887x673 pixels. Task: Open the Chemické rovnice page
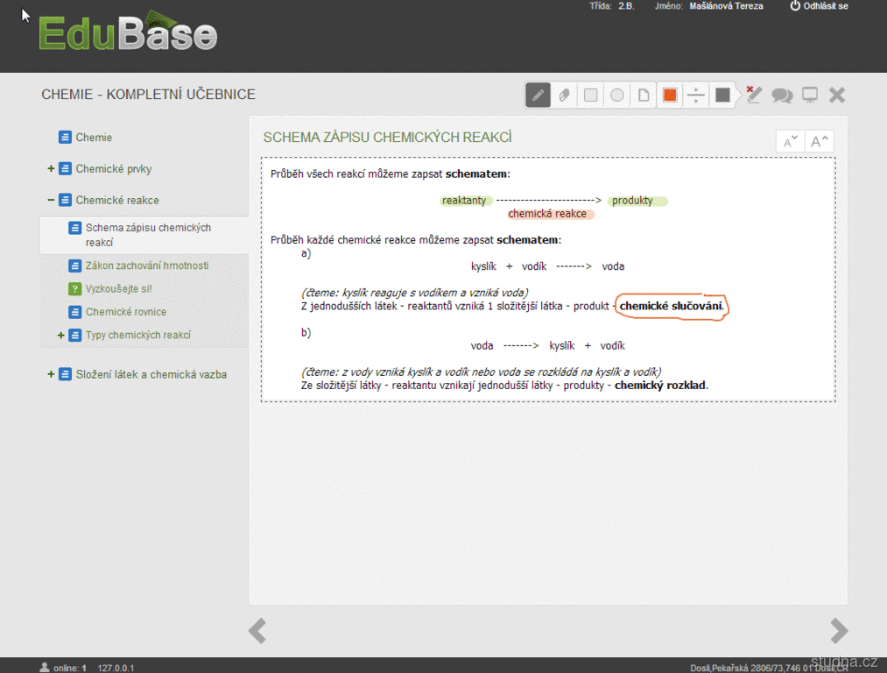tap(125, 312)
